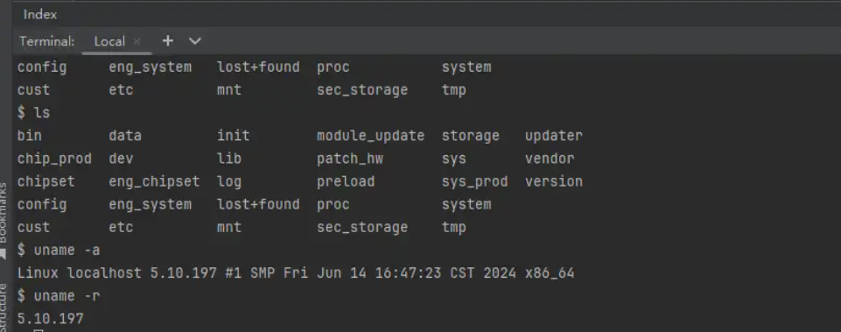Select the Index tab
Screen dimensions: 841x332
coord(39,15)
